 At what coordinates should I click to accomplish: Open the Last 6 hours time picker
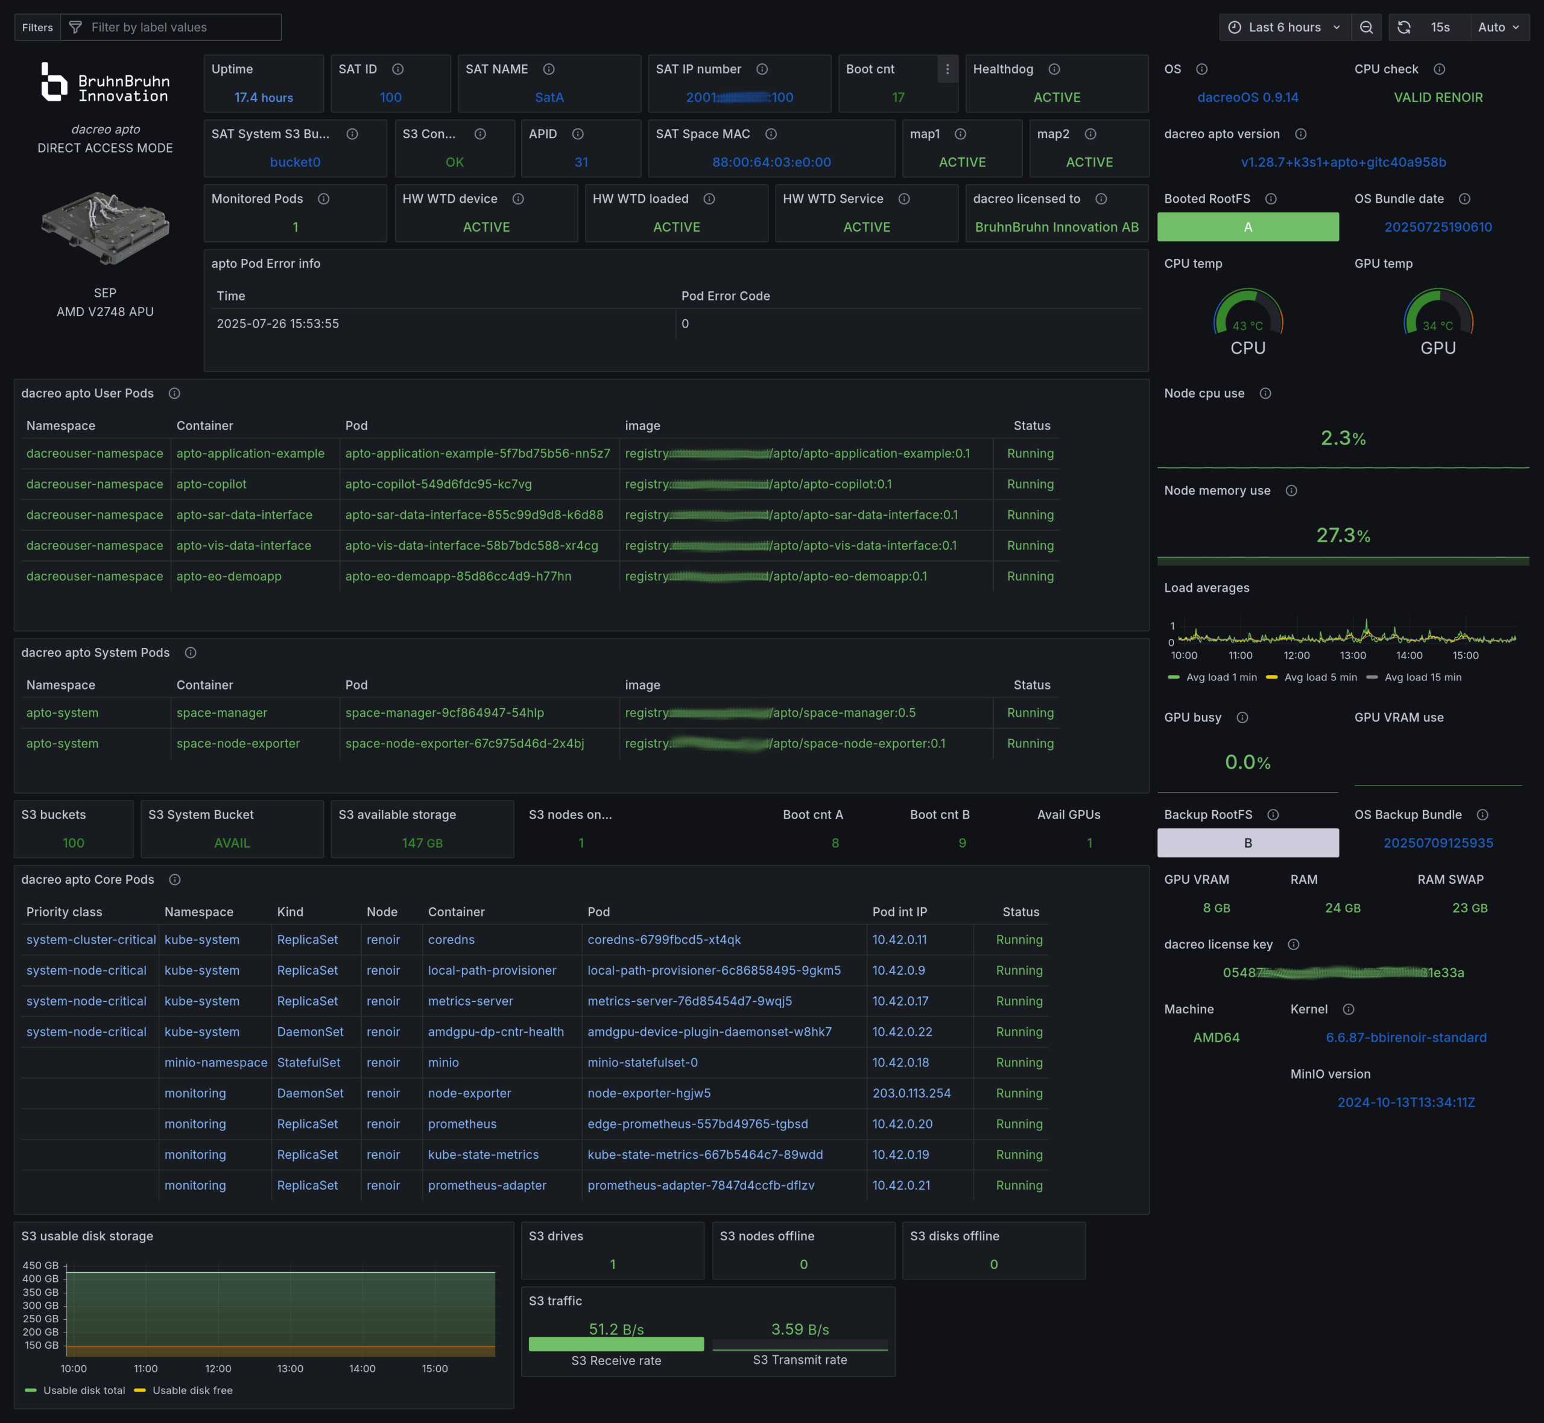[1285, 27]
